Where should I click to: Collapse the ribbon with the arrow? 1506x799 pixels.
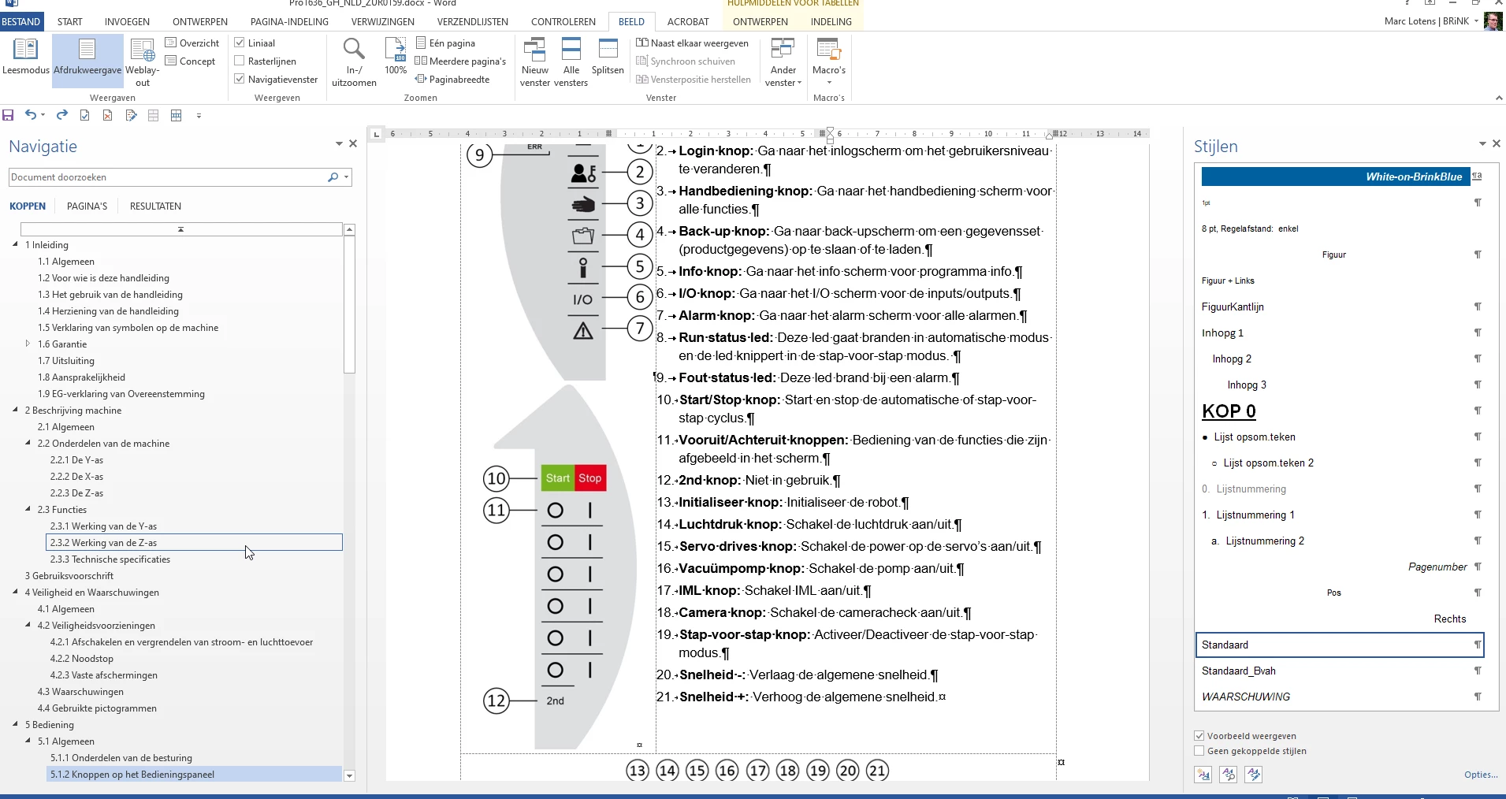(x=1498, y=98)
